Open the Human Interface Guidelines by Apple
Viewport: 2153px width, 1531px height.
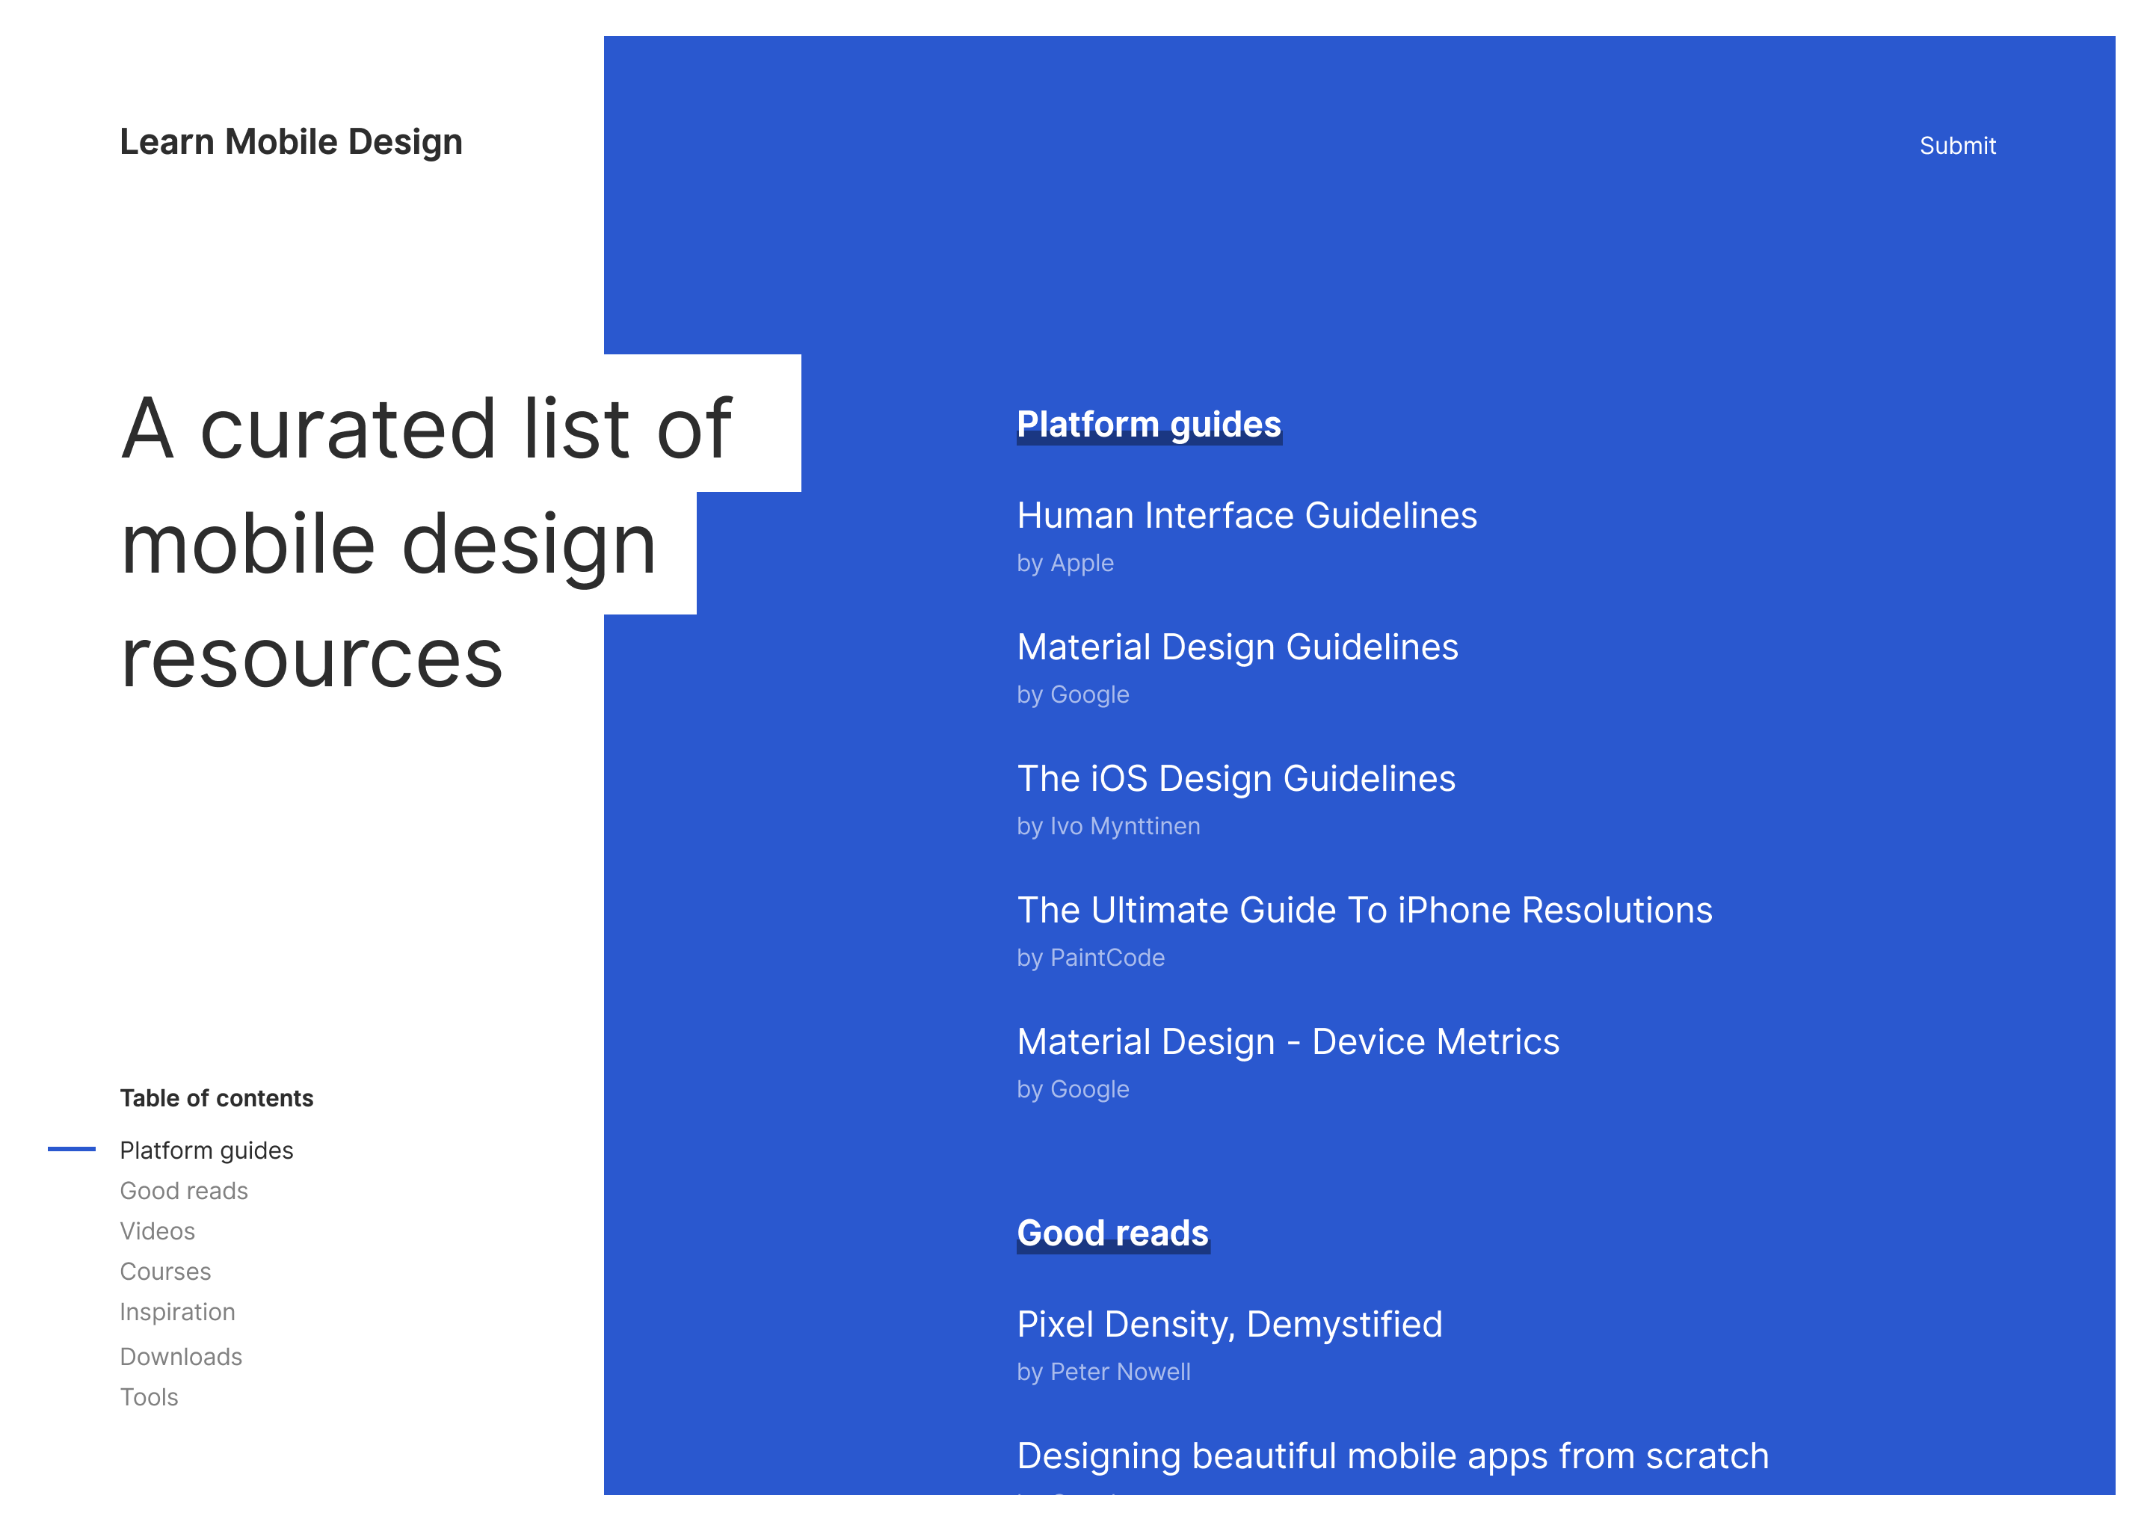point(1246,516)
